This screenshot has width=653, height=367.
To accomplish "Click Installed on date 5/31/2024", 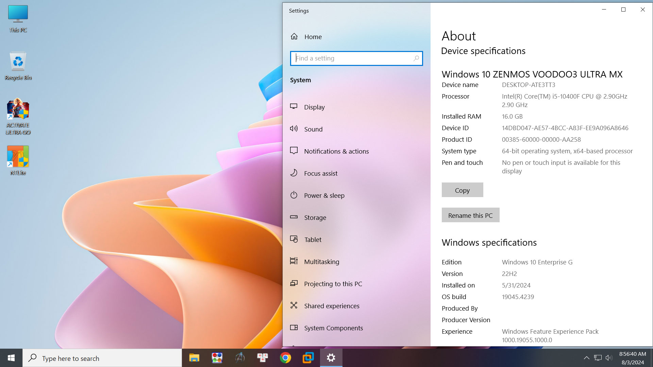I will (516, 285).
